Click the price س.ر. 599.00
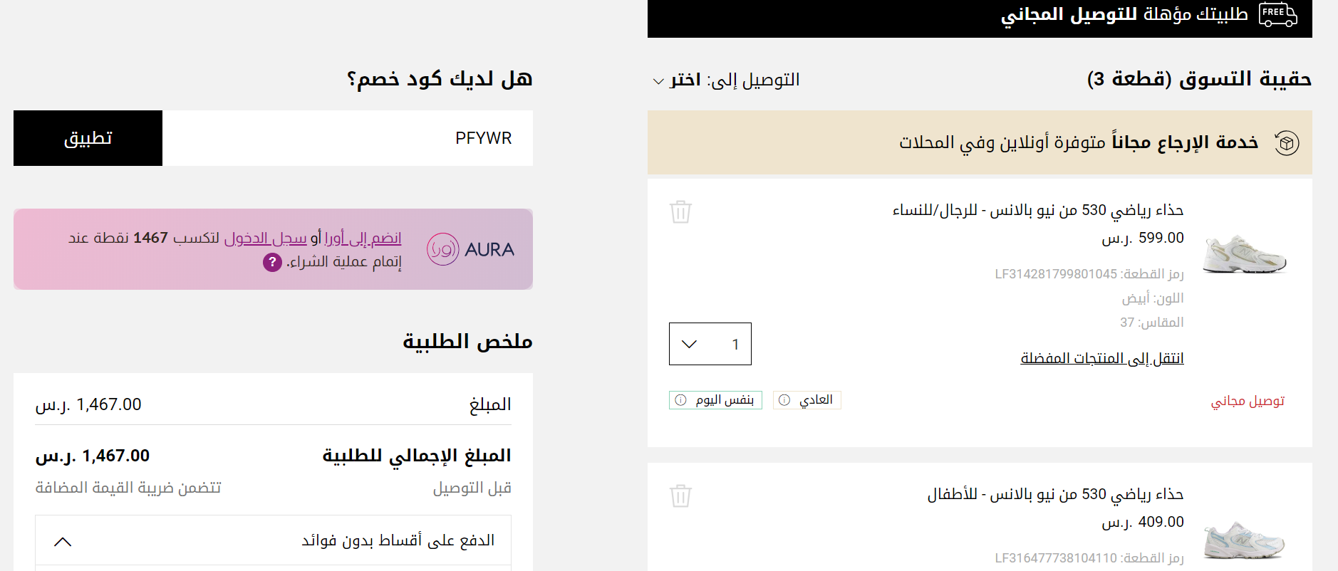1338x571 pixels. (1143, 238)
